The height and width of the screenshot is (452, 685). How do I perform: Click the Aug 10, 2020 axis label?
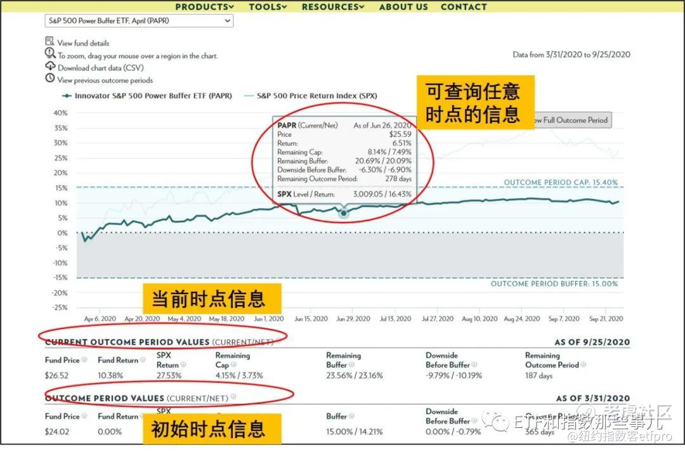(x=480, y=319)
